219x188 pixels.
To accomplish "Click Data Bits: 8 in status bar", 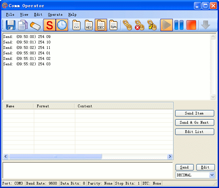I will click(73, 183).
